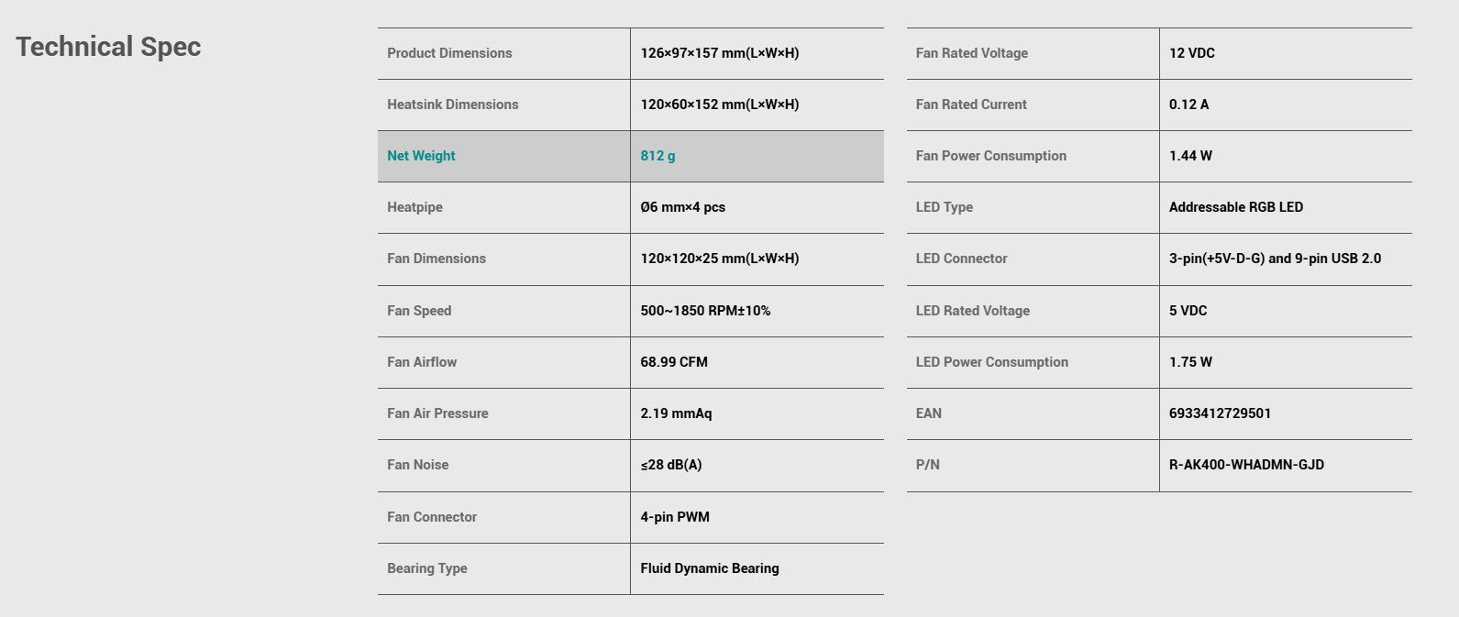
Task: Click the Fluid Dynamic Bearing value
Action: click(710, 568)
